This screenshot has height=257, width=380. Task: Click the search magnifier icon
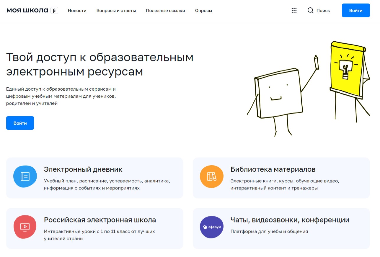pos(310,11)
